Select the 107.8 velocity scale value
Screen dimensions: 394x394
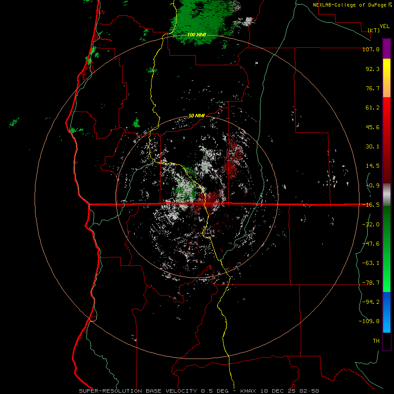[371, 49]
